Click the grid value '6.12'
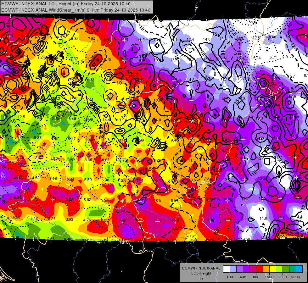308x283 pixels. [34, 218]
